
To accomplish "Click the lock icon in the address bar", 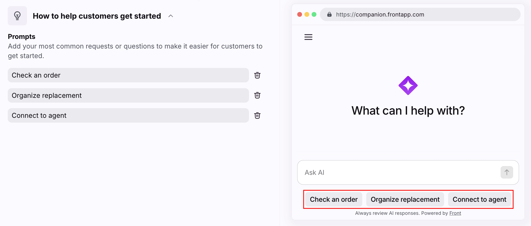I will [329, 14].
